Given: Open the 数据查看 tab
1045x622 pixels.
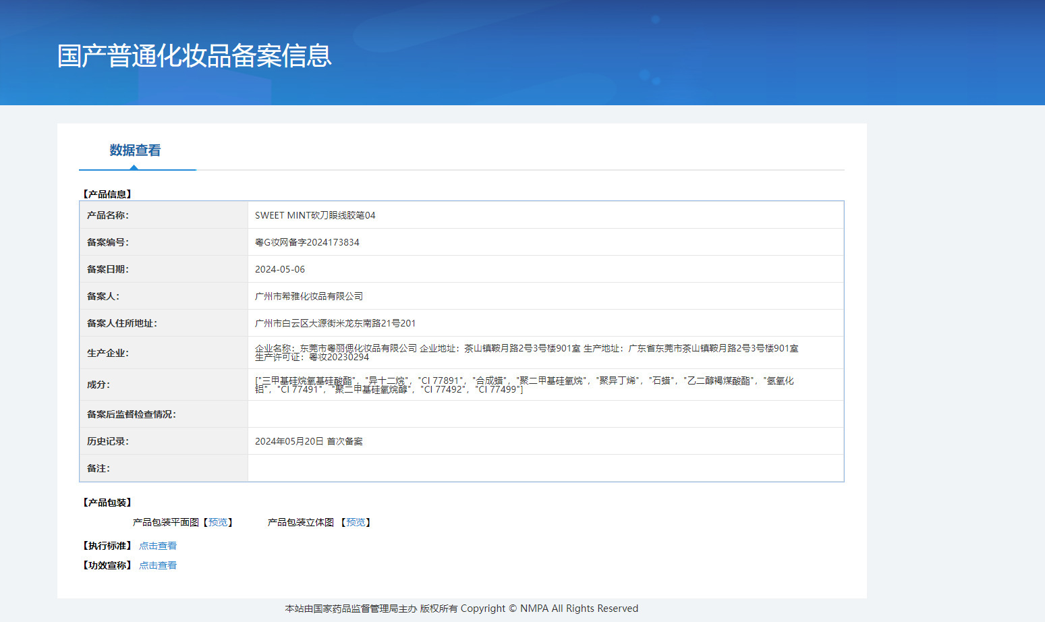Looking at the screenshot, I should (136, 150).
